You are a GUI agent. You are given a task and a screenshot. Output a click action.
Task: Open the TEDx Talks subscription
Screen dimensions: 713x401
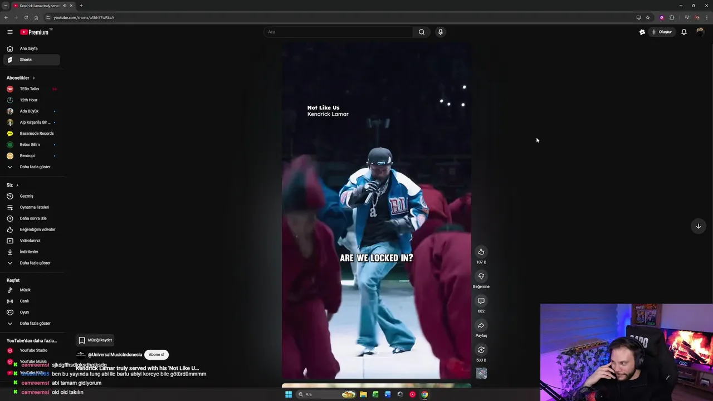click(31, 89)
